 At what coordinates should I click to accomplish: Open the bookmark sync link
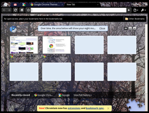tap(95, 108)
